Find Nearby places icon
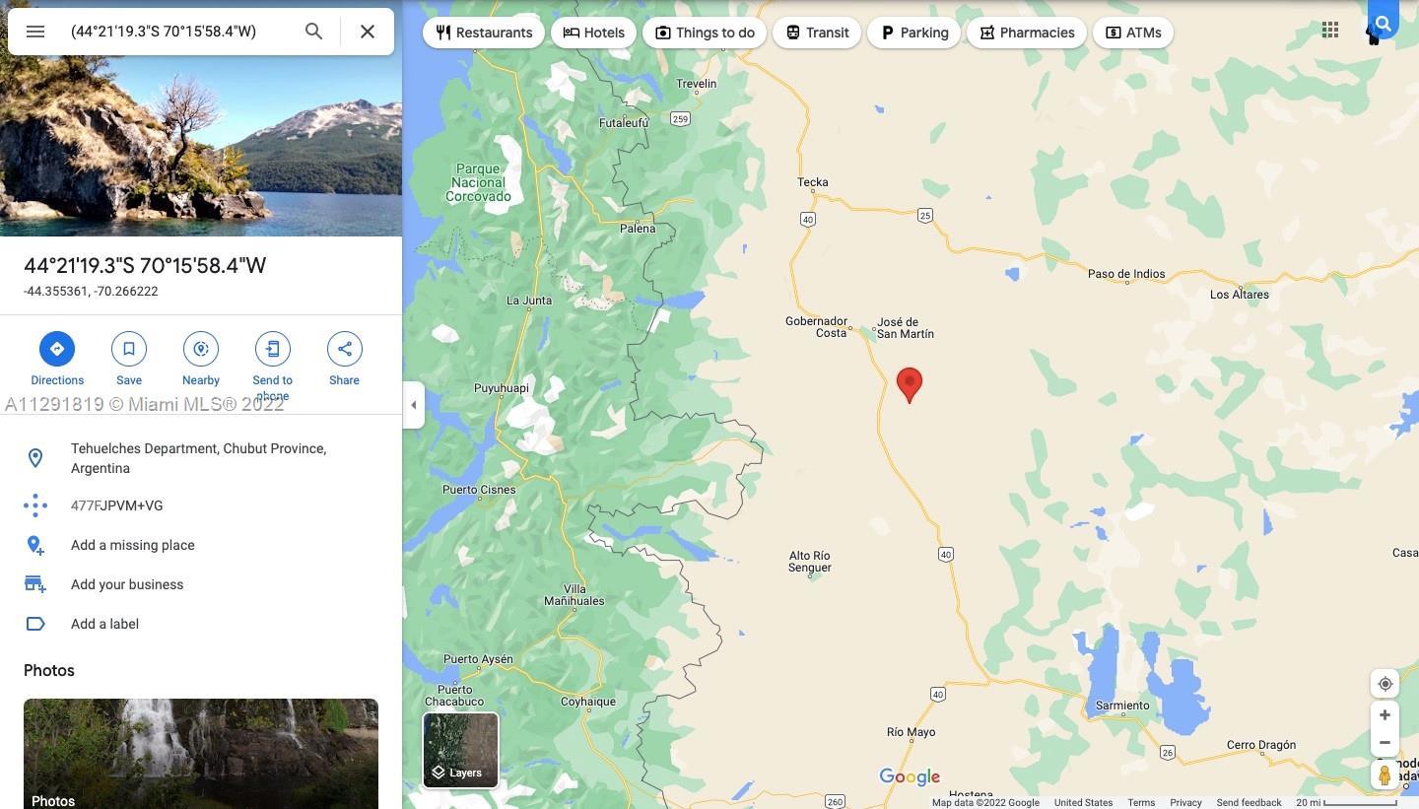This screenshot has height=809, width=1419. coord(201,349)
